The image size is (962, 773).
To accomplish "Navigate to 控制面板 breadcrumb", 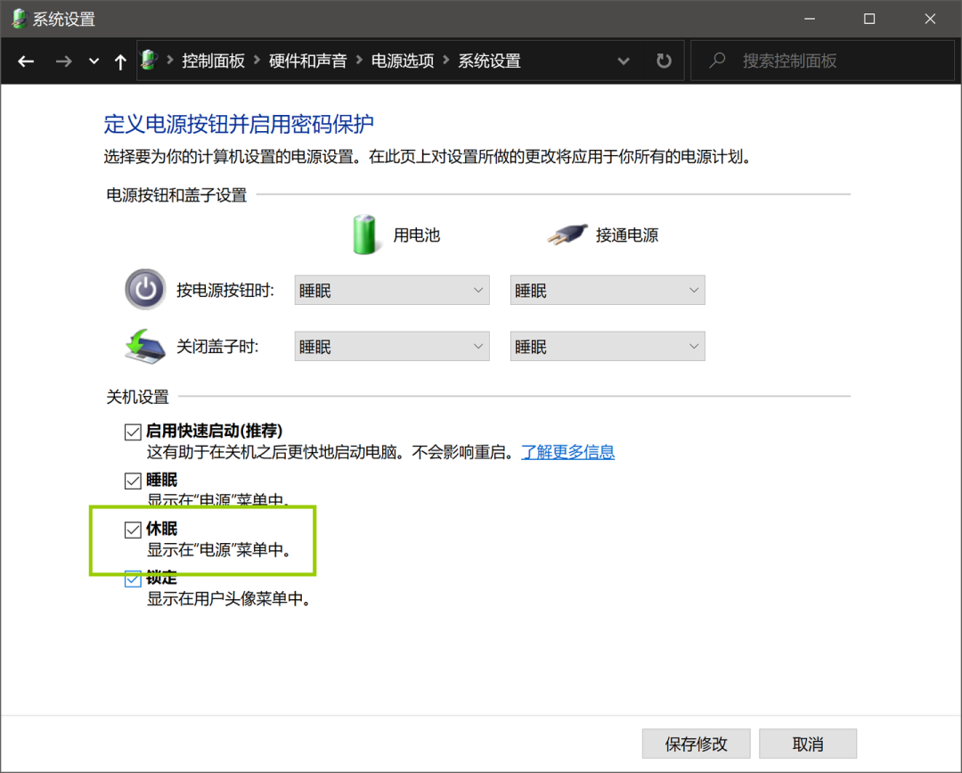I will point(213,61).
